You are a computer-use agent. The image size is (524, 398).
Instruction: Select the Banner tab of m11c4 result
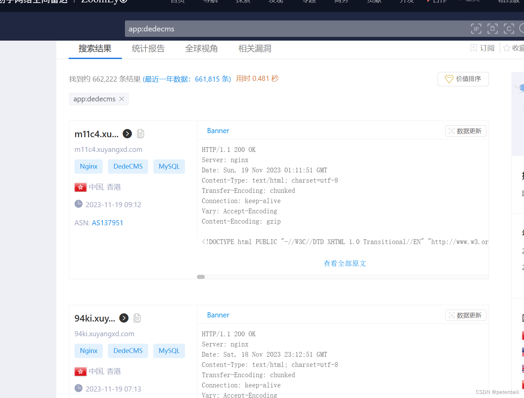(x=218, y=131)
